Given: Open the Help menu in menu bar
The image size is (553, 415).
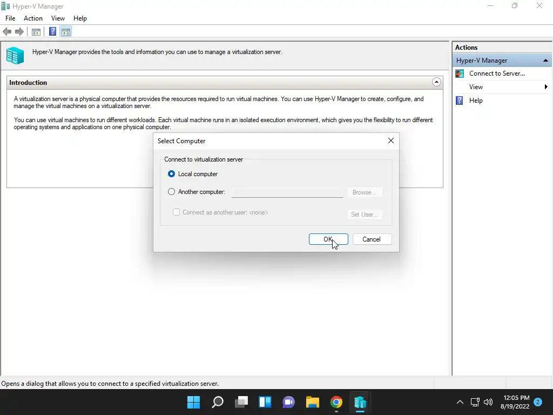Looking at the screenshot, I should coord(80,18).
